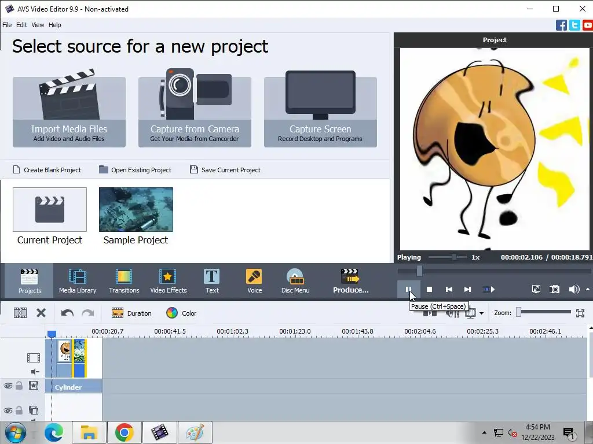
Task: Adjust the timeline Zoom slider
Action: pos(518,312)
